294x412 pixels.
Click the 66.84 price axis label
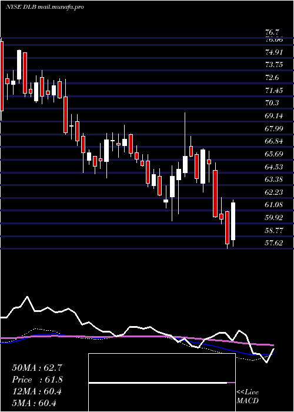click(274, 141)
